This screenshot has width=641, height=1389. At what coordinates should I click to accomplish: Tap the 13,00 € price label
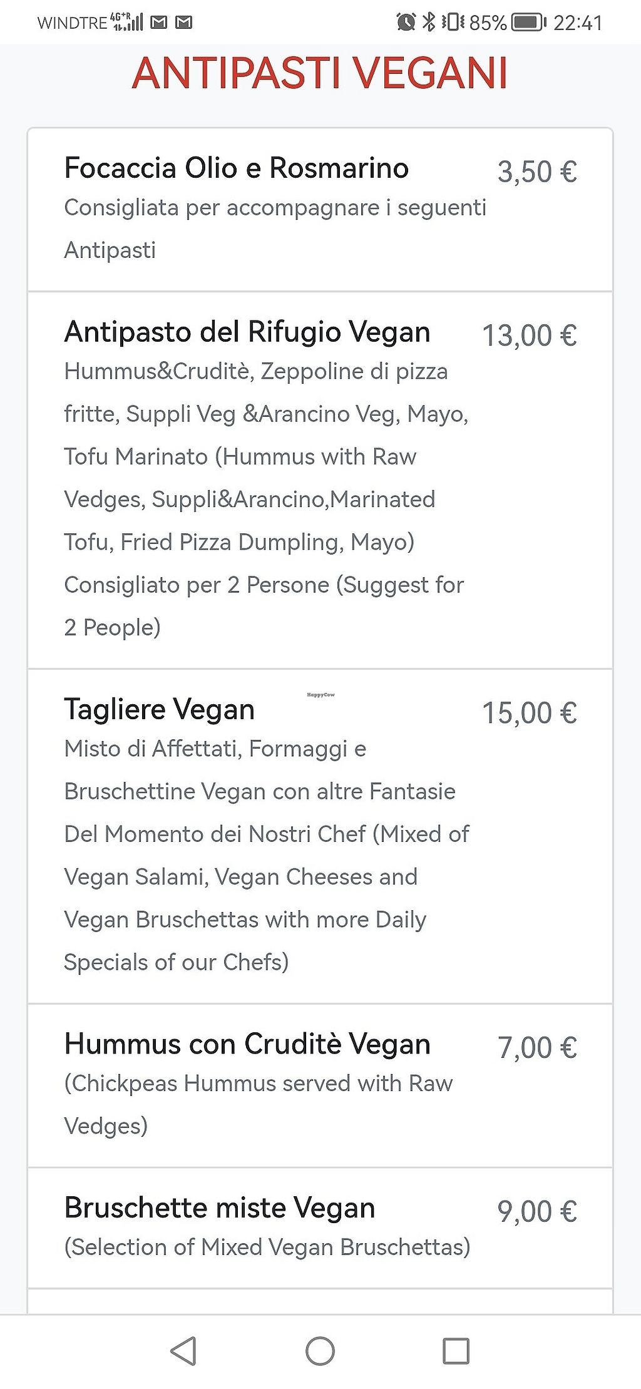(530, 336)
